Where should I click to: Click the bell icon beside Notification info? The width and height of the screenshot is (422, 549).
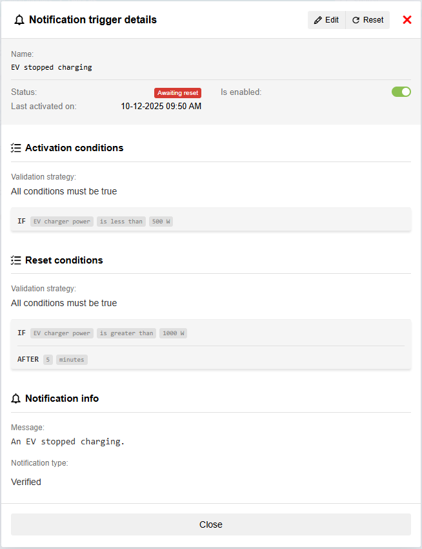point(16,399)
